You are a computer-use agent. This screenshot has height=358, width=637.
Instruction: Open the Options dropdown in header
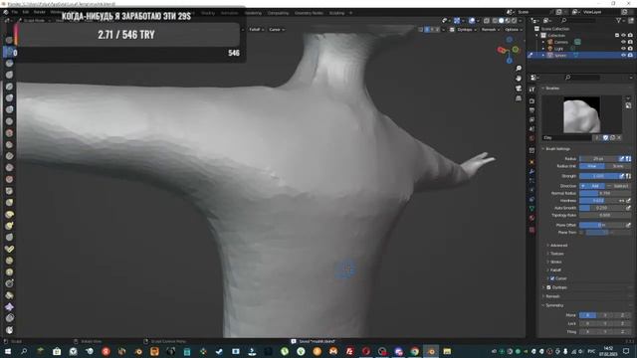(514, 30)
